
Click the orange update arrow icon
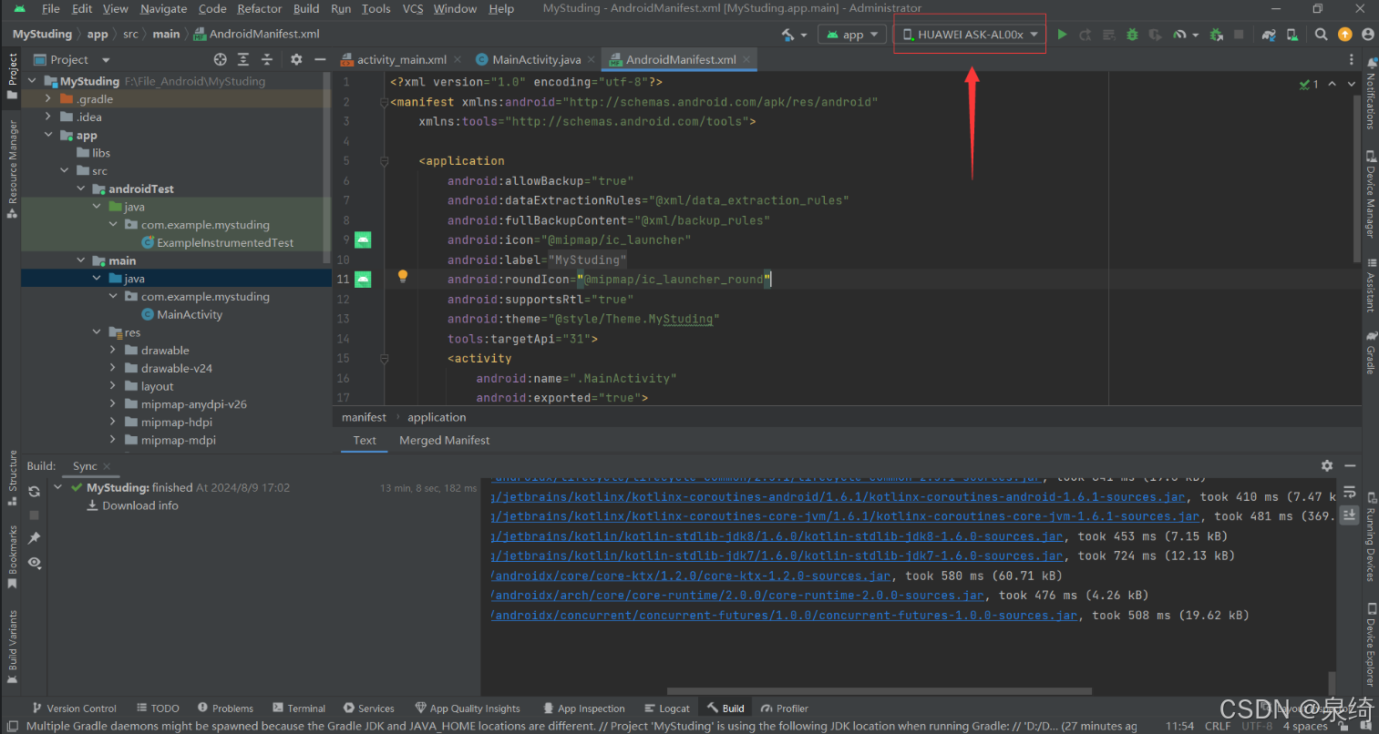[1344, 35]
